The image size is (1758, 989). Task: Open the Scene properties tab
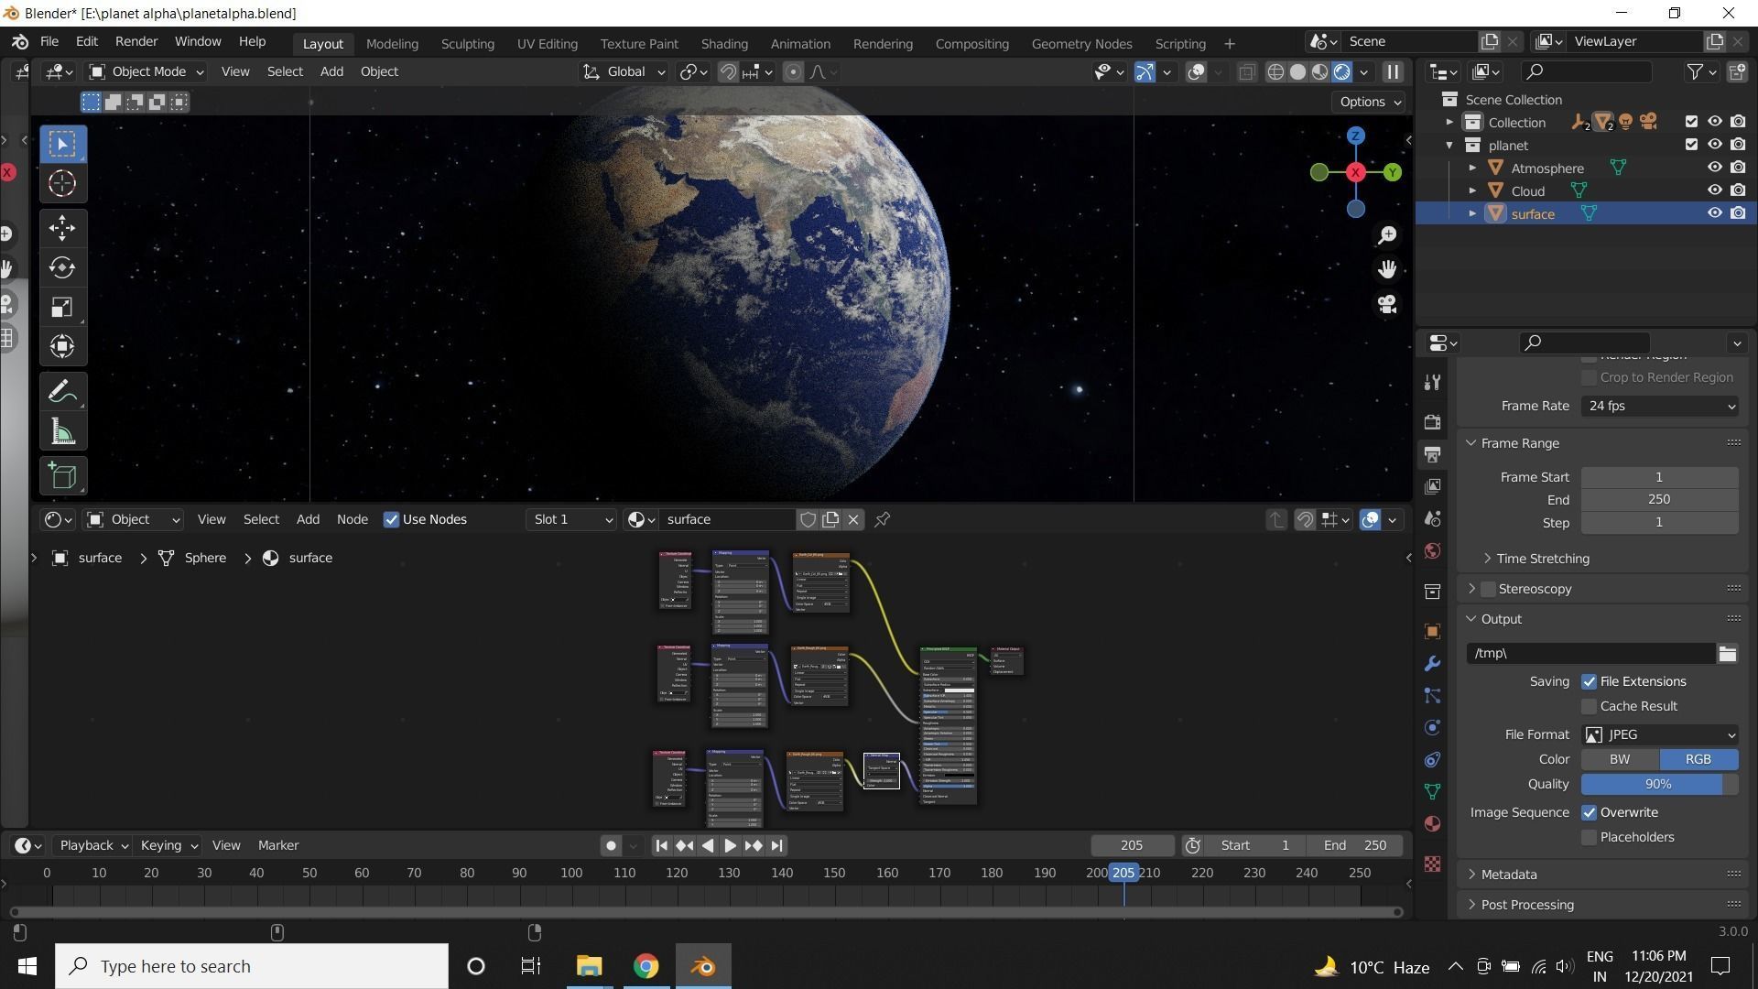(1433, 518)
